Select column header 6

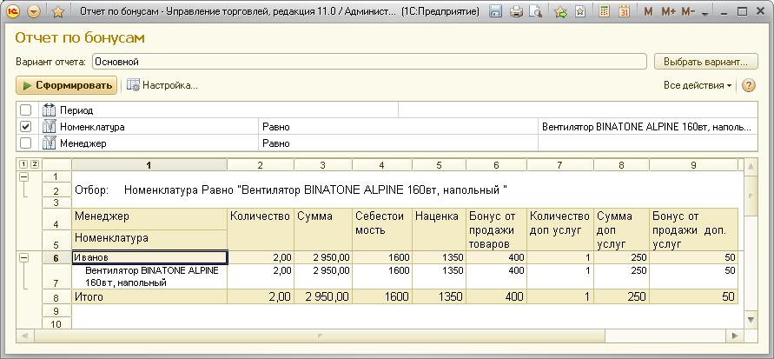pos(496,165)
